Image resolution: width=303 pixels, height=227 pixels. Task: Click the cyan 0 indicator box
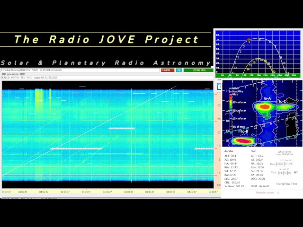click(x=179, y=70)
